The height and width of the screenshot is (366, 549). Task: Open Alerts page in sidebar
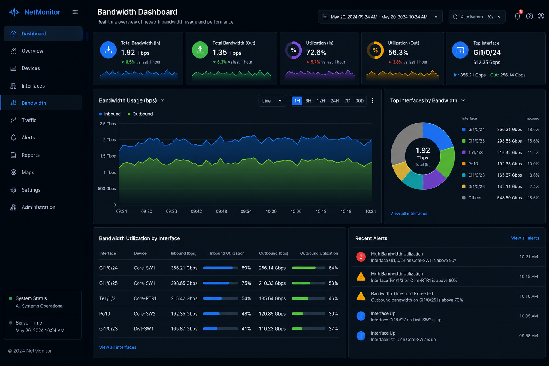click(x=43, y=138)
